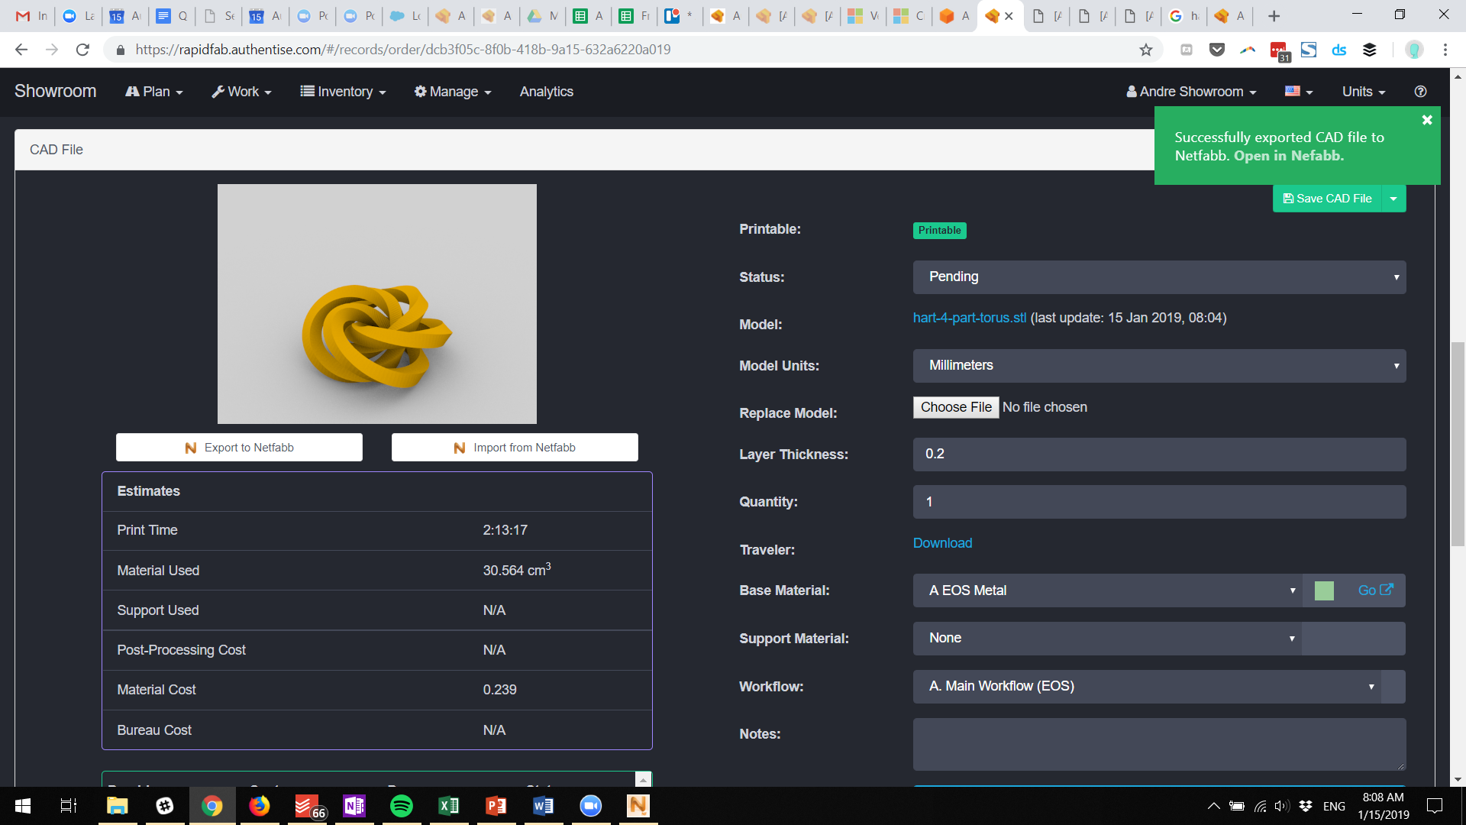Click the language flag icon

[1298, 92]
